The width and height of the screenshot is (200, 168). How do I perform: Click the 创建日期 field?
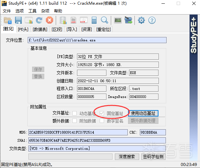[x=118, y=81]
